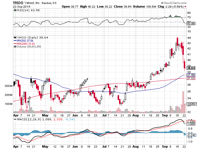
Task: Click the 90 RSI axis label
Action: click(189, 13)
